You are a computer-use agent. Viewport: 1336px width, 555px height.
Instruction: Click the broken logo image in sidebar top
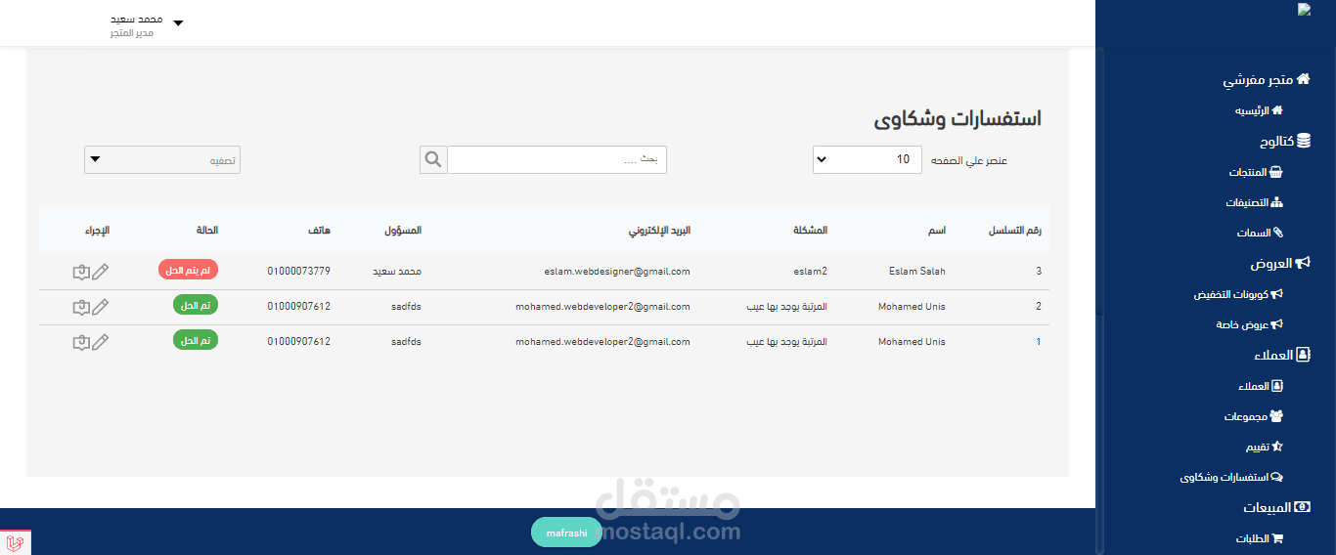pyautogui.click(x=1304, y=9)
